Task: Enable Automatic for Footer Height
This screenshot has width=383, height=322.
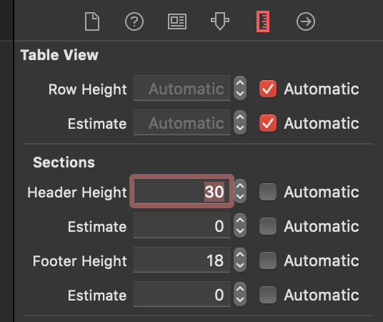Action: pyautogui.click(x=268, y=260)
